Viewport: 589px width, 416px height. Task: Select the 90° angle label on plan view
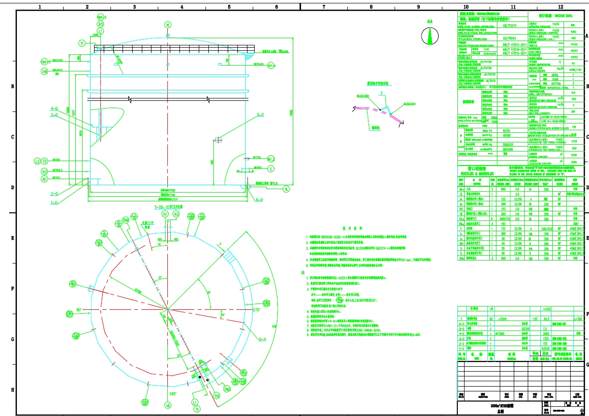(x=79, y=309)
